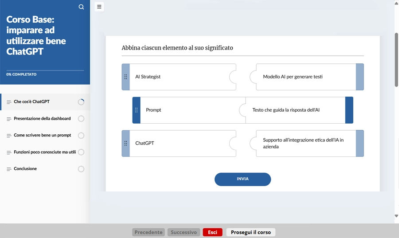The image size is (399, 238).
Task: Select the ChatGPT matching card
Action: 179,144
